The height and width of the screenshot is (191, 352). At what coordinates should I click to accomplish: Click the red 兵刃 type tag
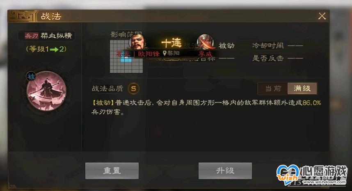click(32, 36)
